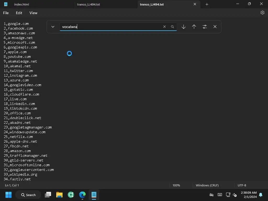Screen dimensions: 268x201
Task: Click the 100% zoom status indicator
Action: point(176,185)
